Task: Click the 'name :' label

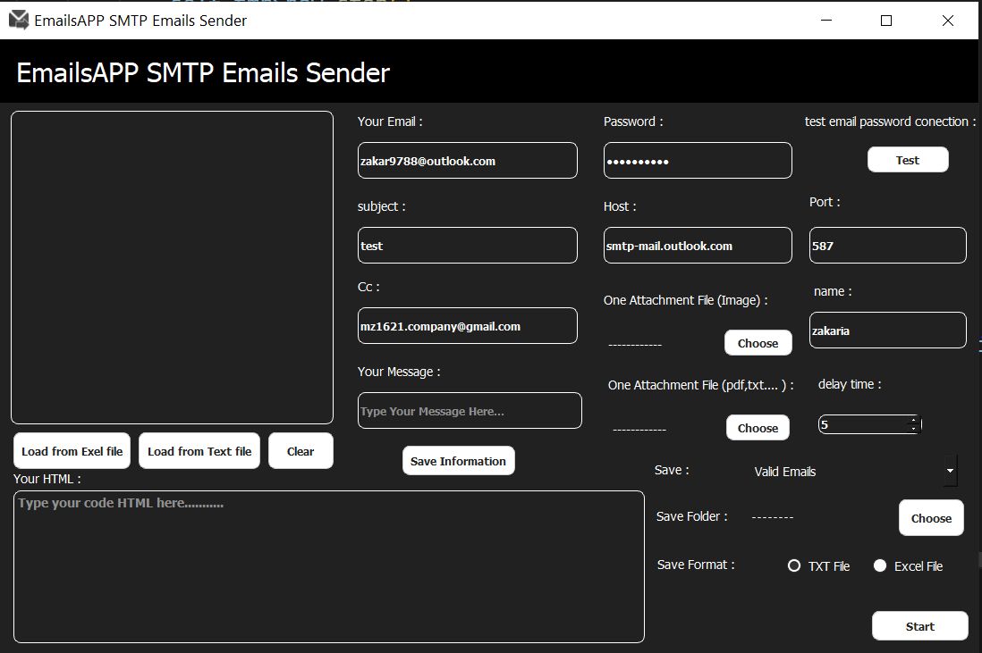Action: pyautogui.click(x=833, y=291)
